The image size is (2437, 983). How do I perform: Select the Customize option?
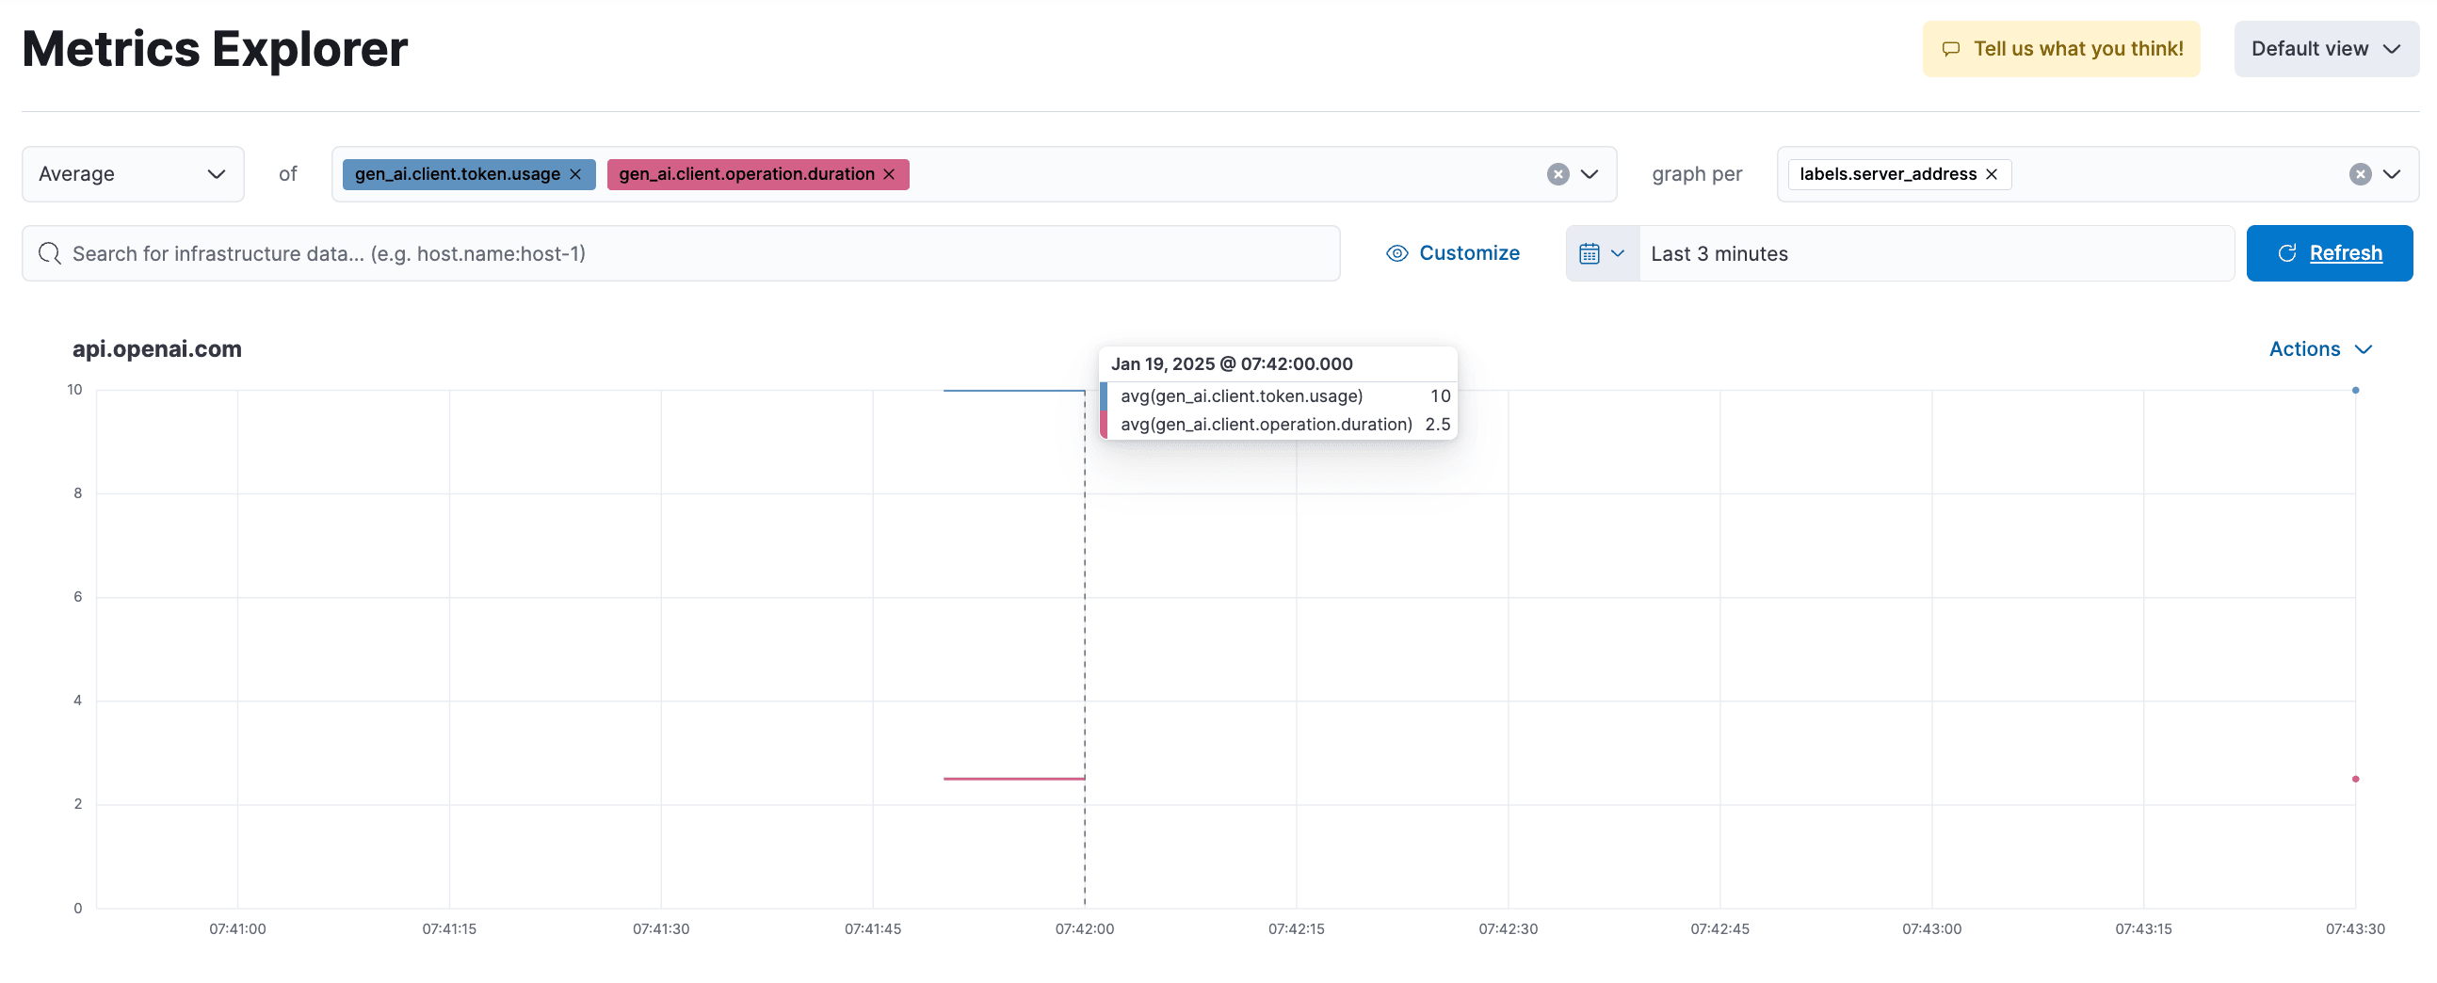tap(1468, 252)
